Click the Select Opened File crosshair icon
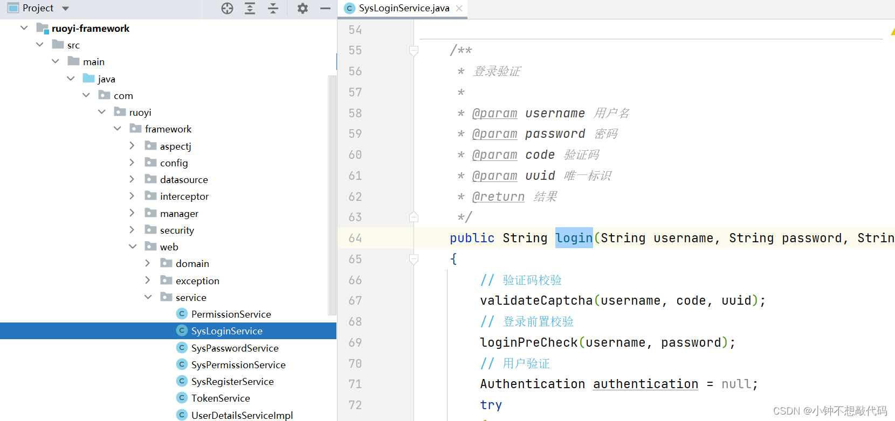 pos(227,8)
